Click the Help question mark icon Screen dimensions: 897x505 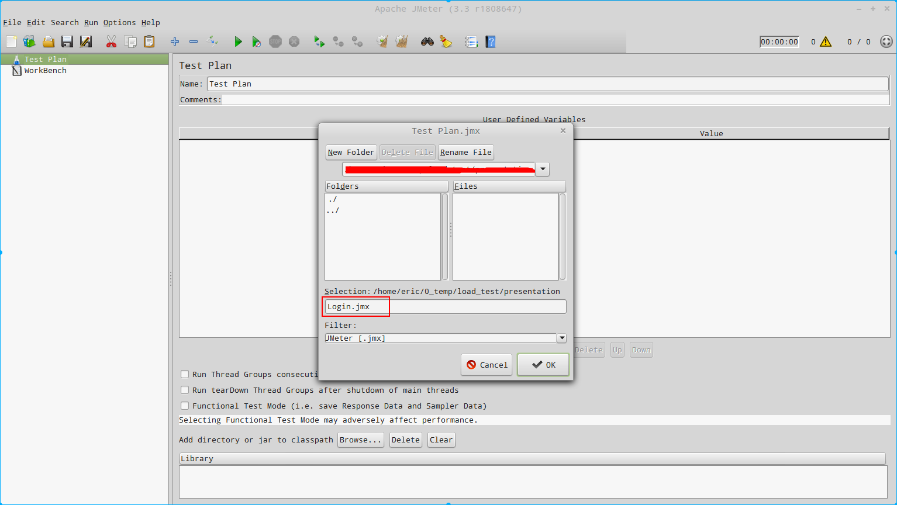coord(491,41)
